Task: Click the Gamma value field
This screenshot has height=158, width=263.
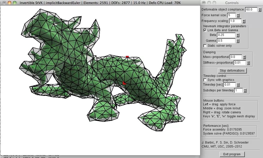Action: tap(226, 41)
